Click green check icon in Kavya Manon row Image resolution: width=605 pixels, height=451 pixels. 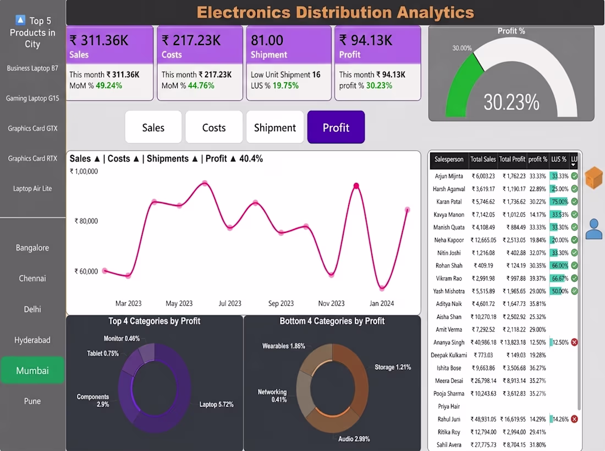click(574, 214)
